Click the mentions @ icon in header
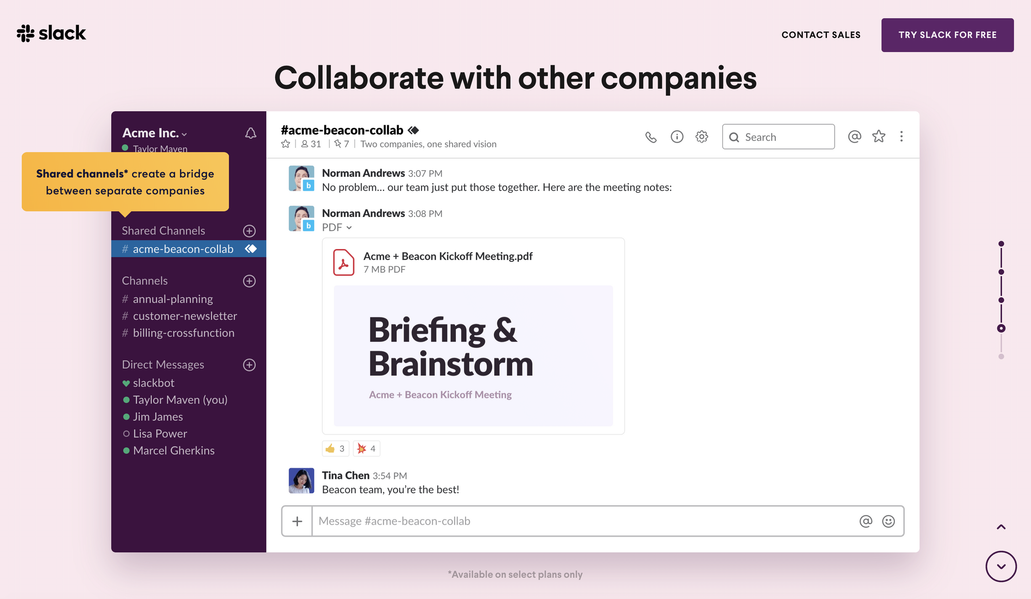The image size is (1031, 599). click(854, 137)
